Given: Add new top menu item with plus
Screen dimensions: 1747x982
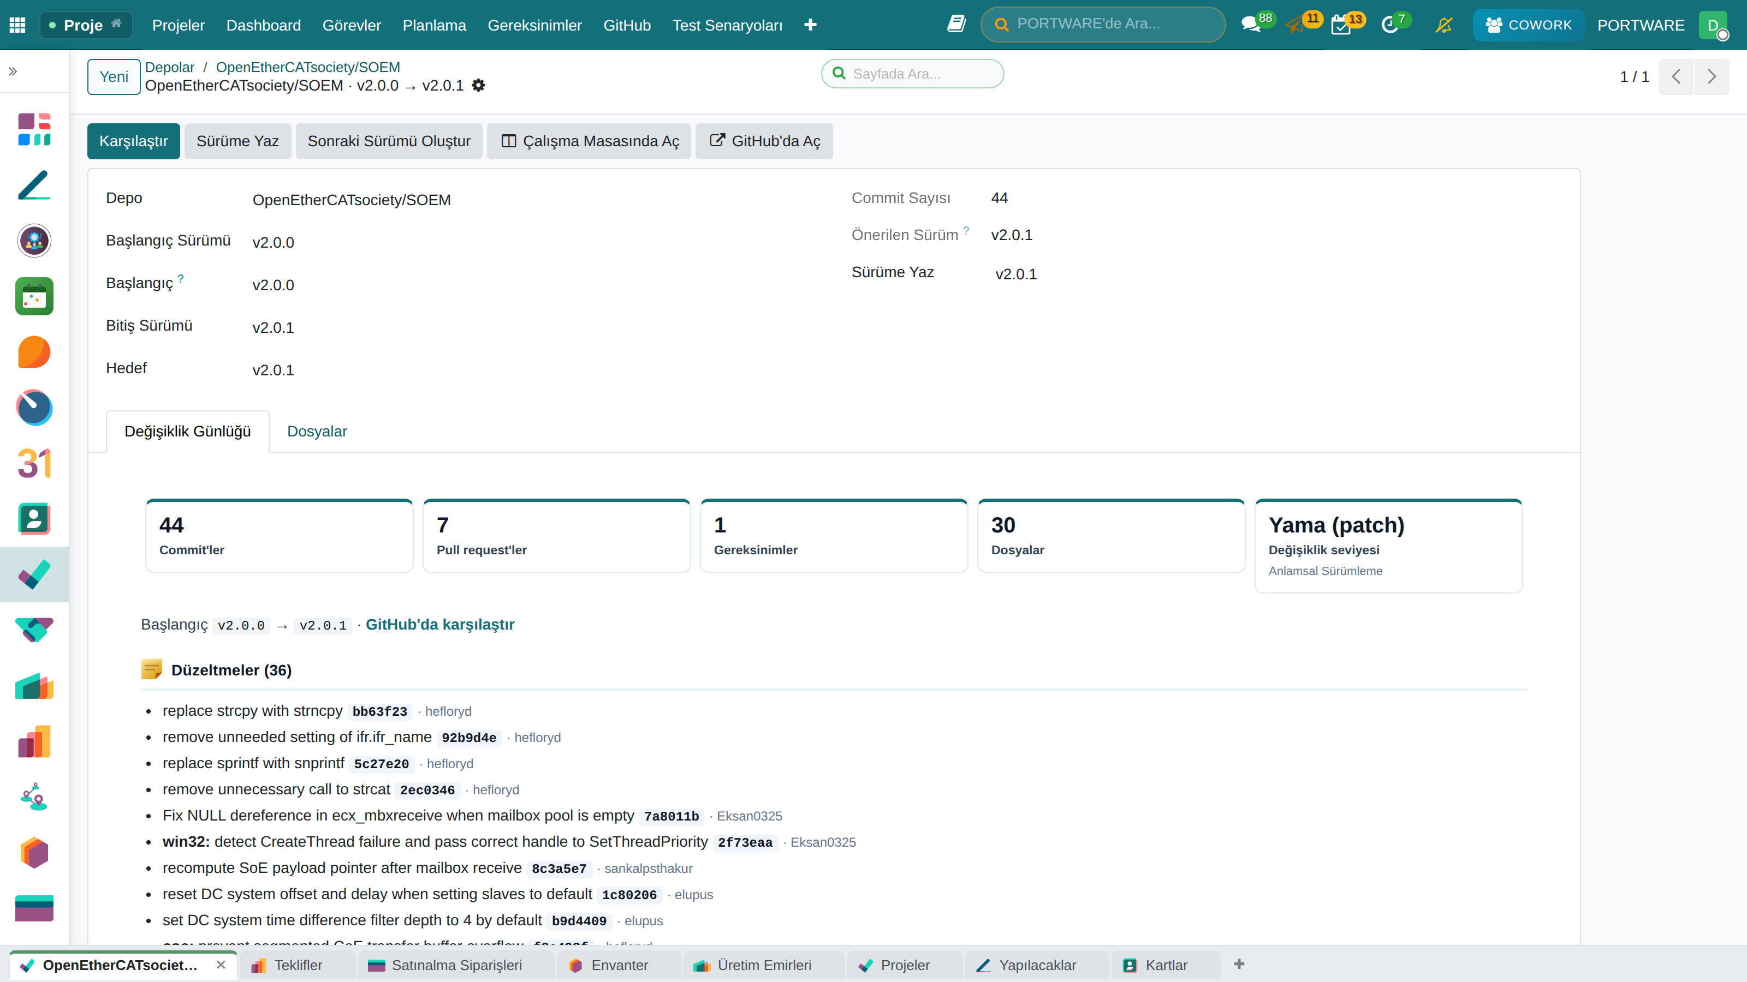Looking at the screenshot, I should (810, 25).
